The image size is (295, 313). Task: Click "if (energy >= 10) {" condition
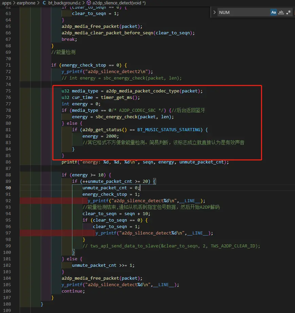pyautogui.click(x=86, y=175)
